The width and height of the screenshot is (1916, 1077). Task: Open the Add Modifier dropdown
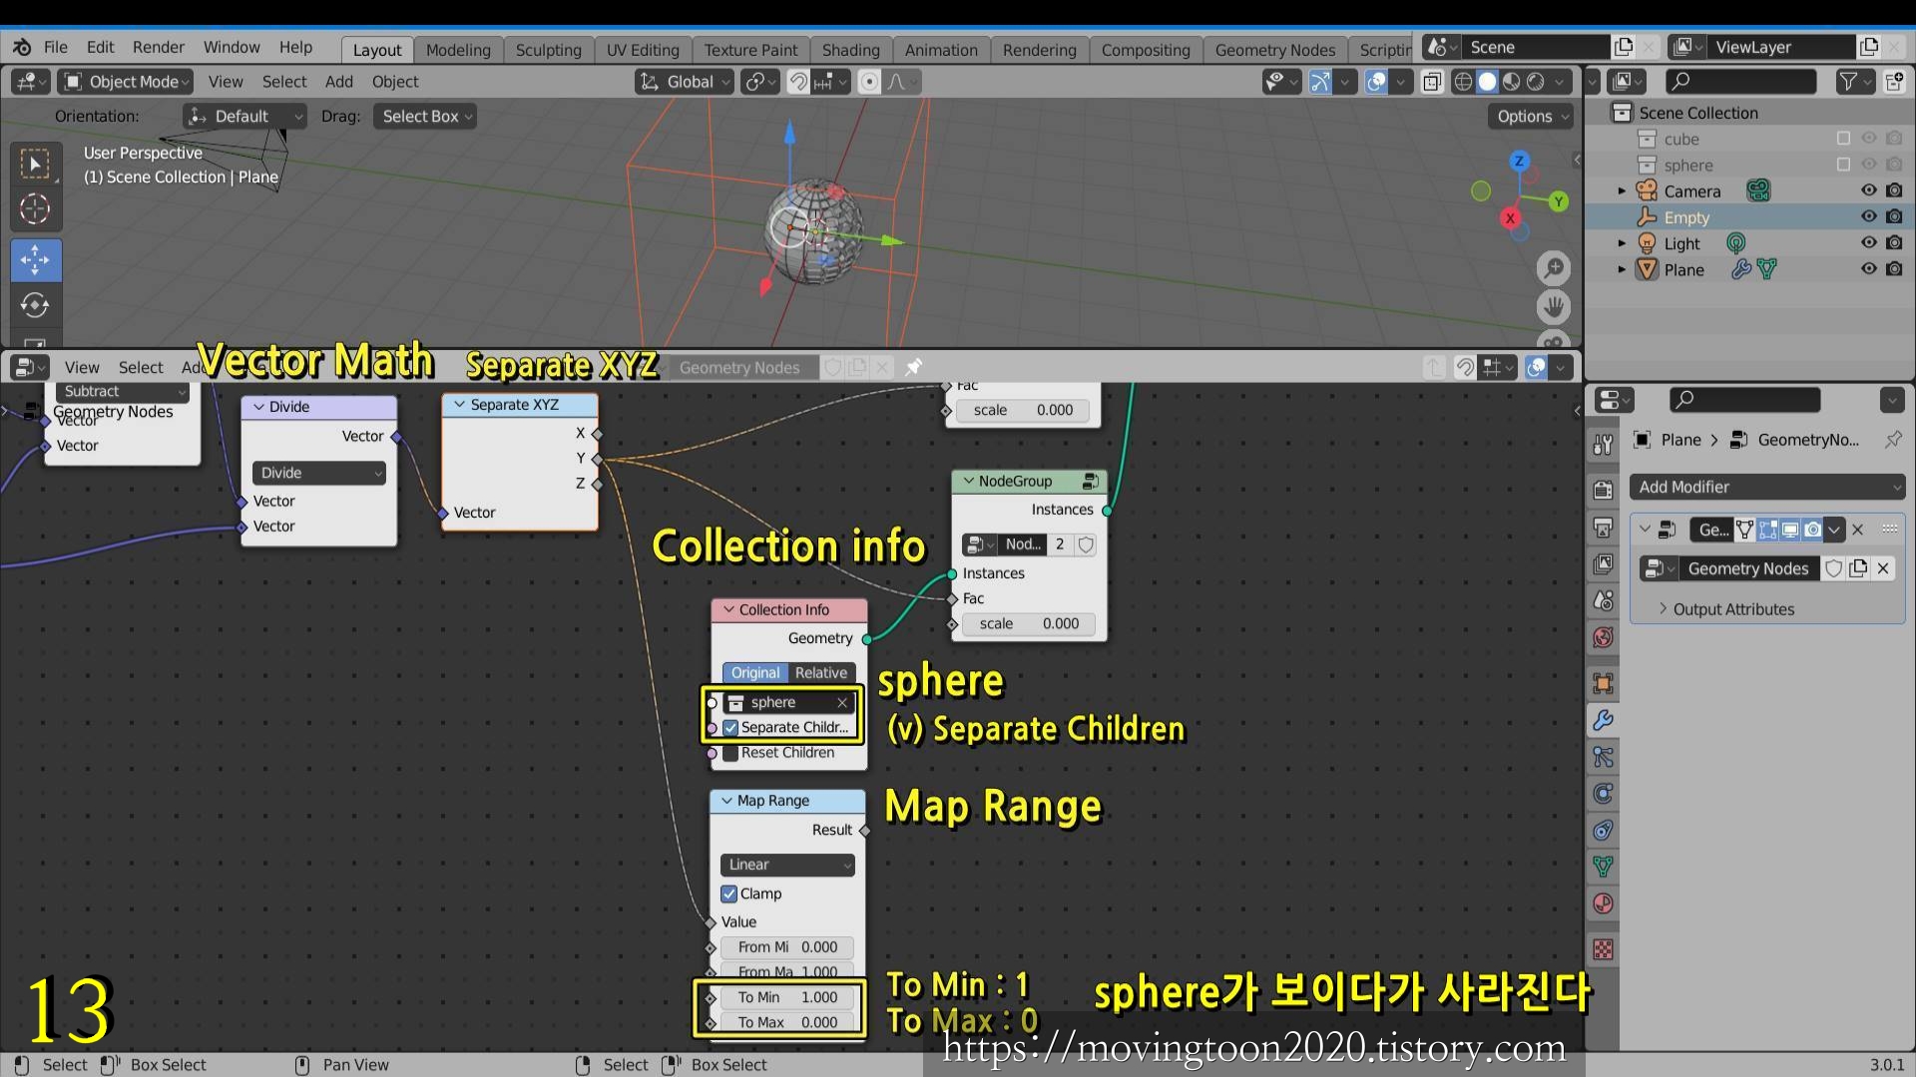pos(1767,487)
